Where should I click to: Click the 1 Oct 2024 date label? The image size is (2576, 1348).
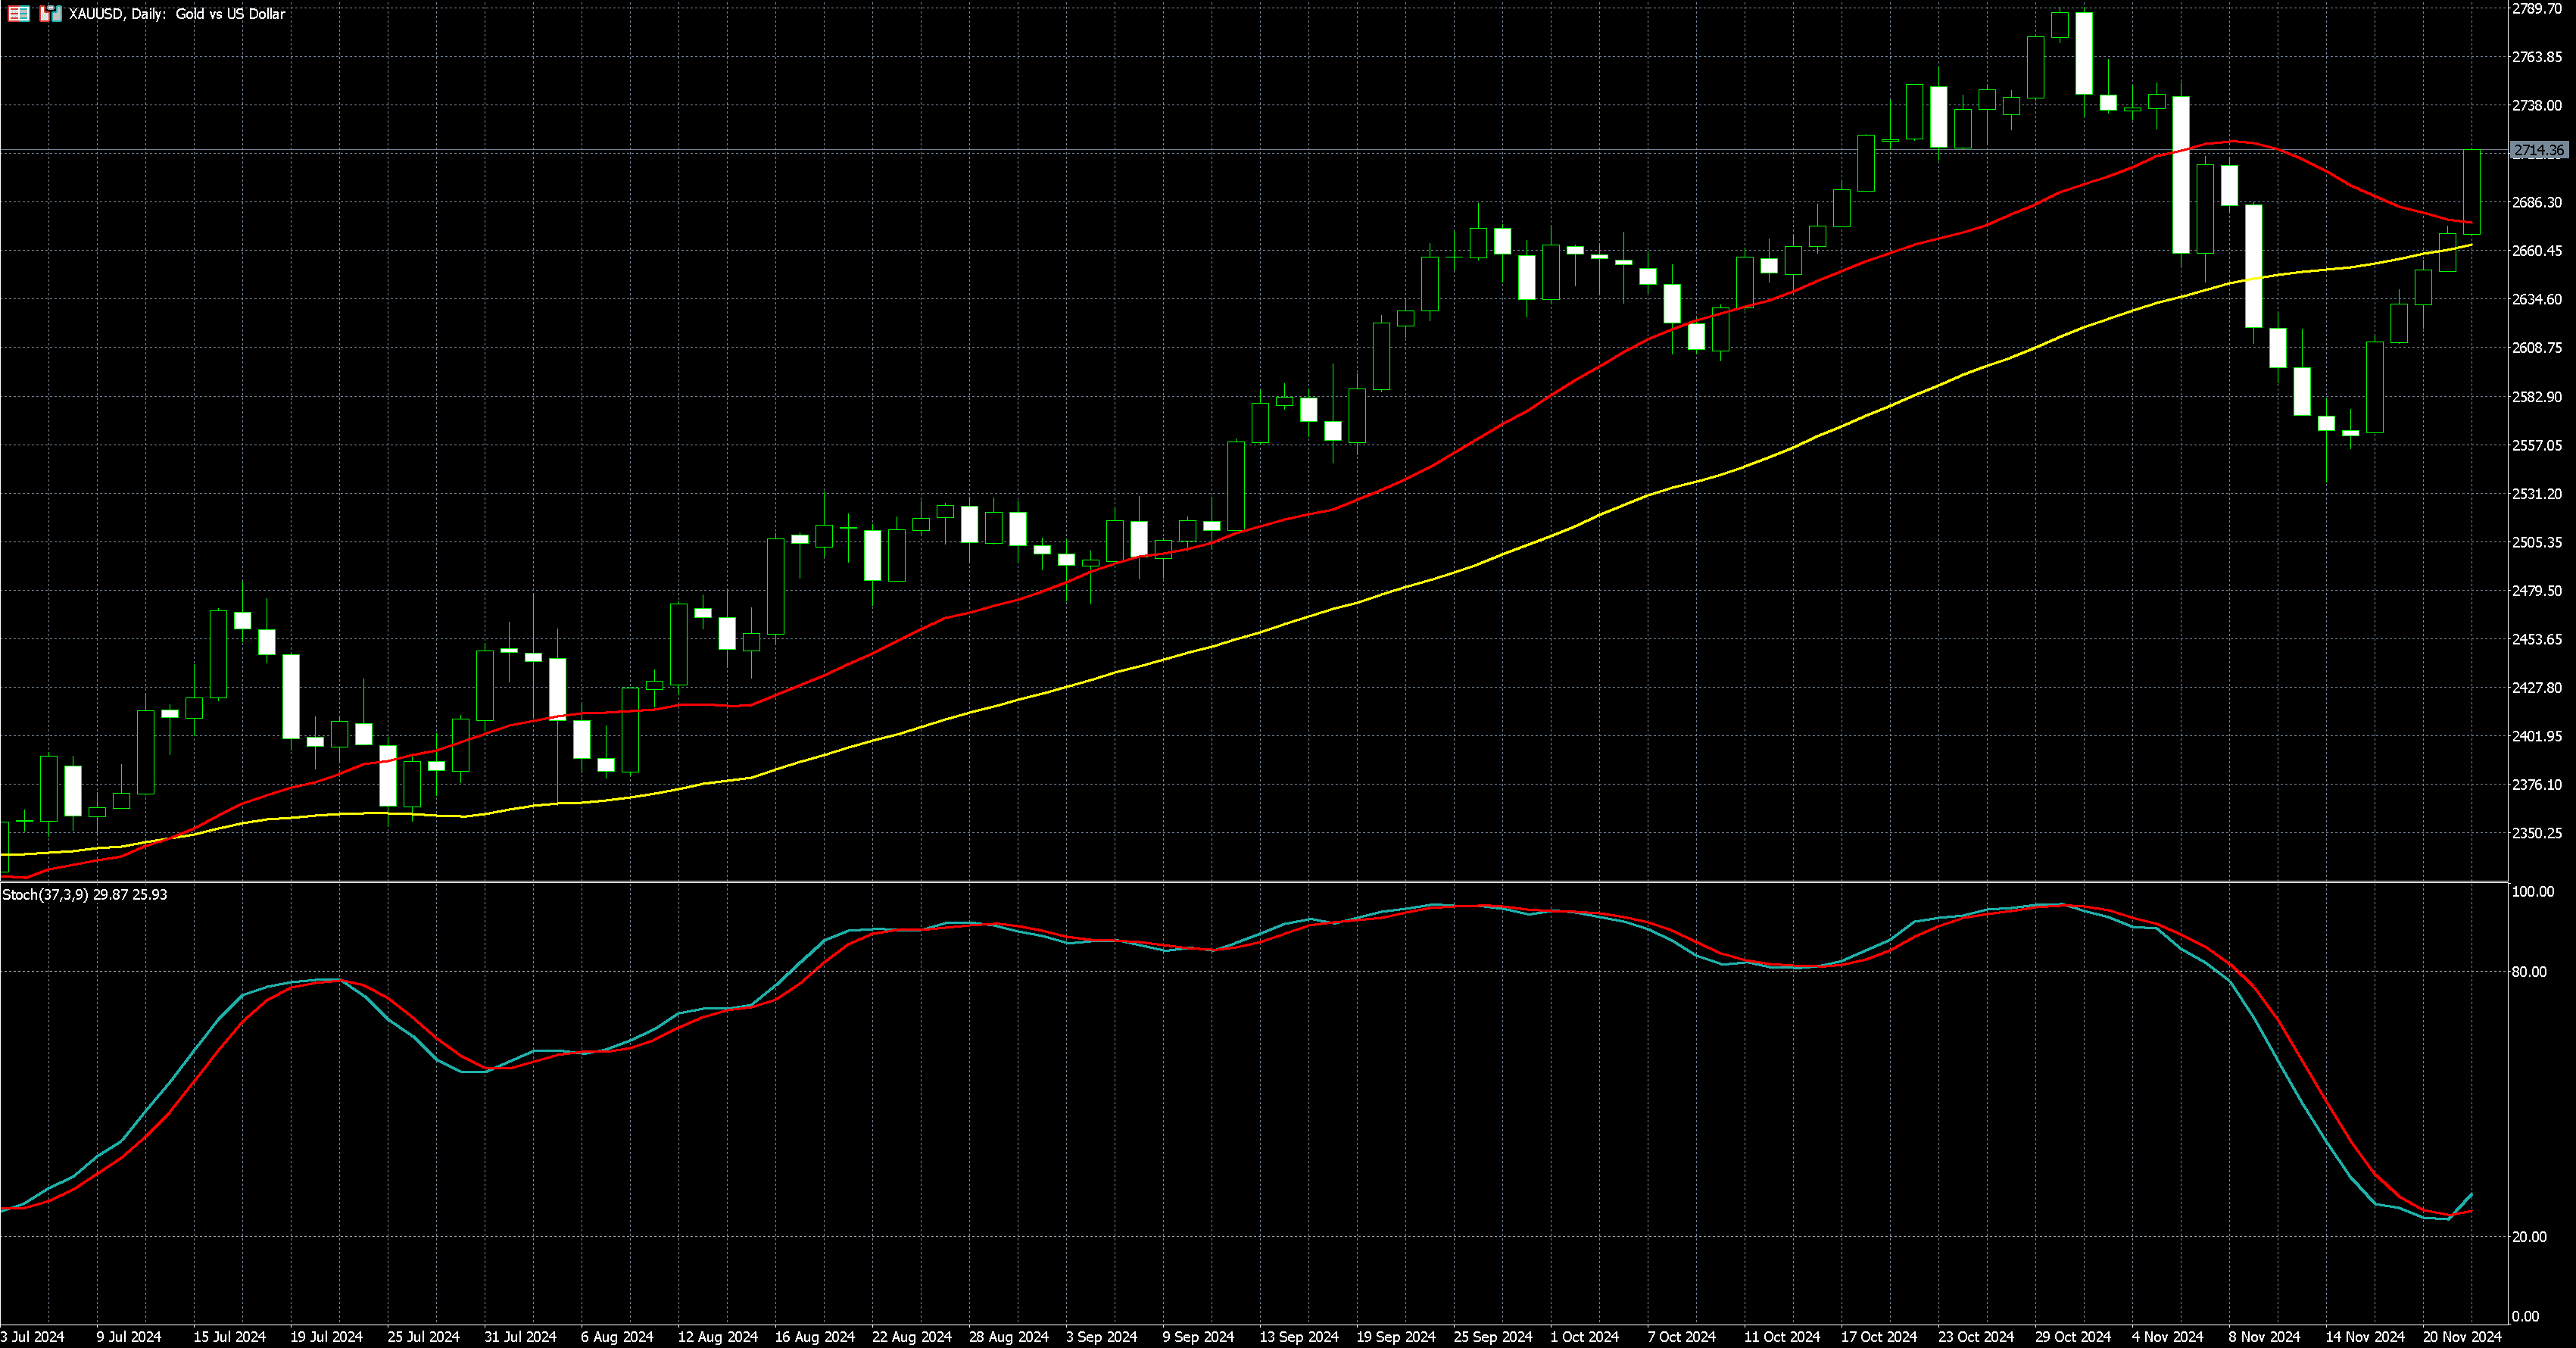click(1584, 1337)
